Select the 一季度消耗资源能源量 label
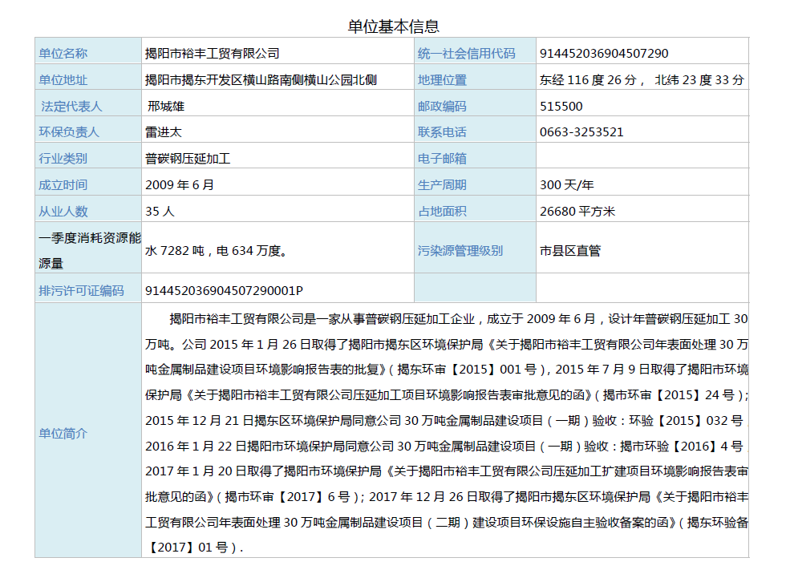The image size is (786, 578). 90,250
